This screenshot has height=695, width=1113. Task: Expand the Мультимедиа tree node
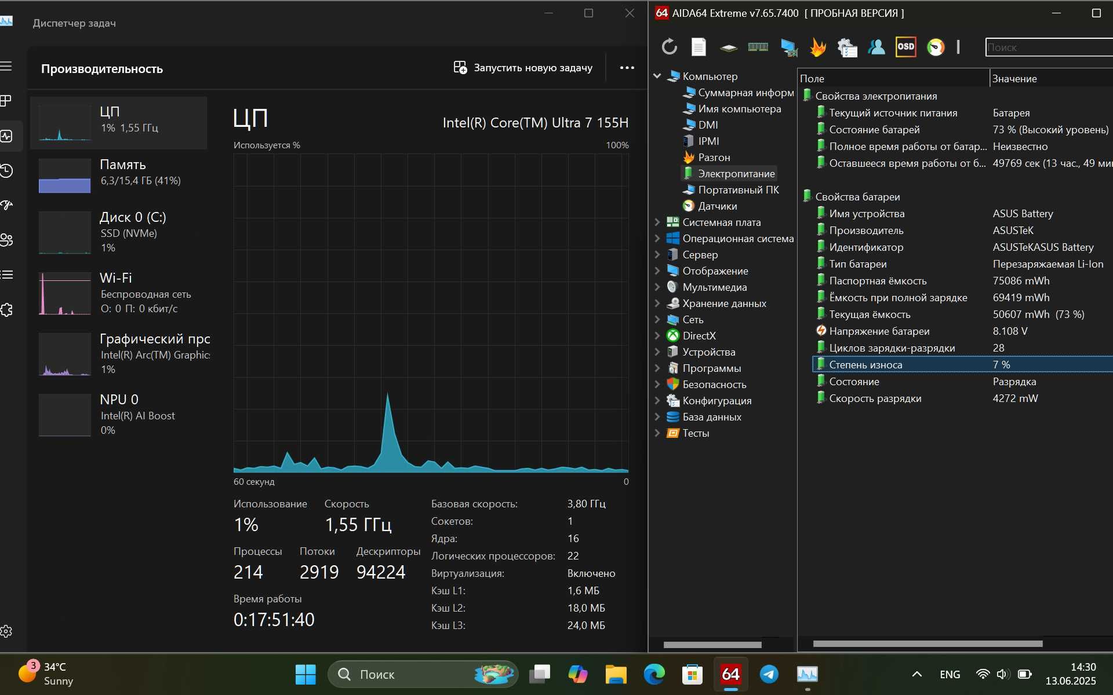[657, 287]
